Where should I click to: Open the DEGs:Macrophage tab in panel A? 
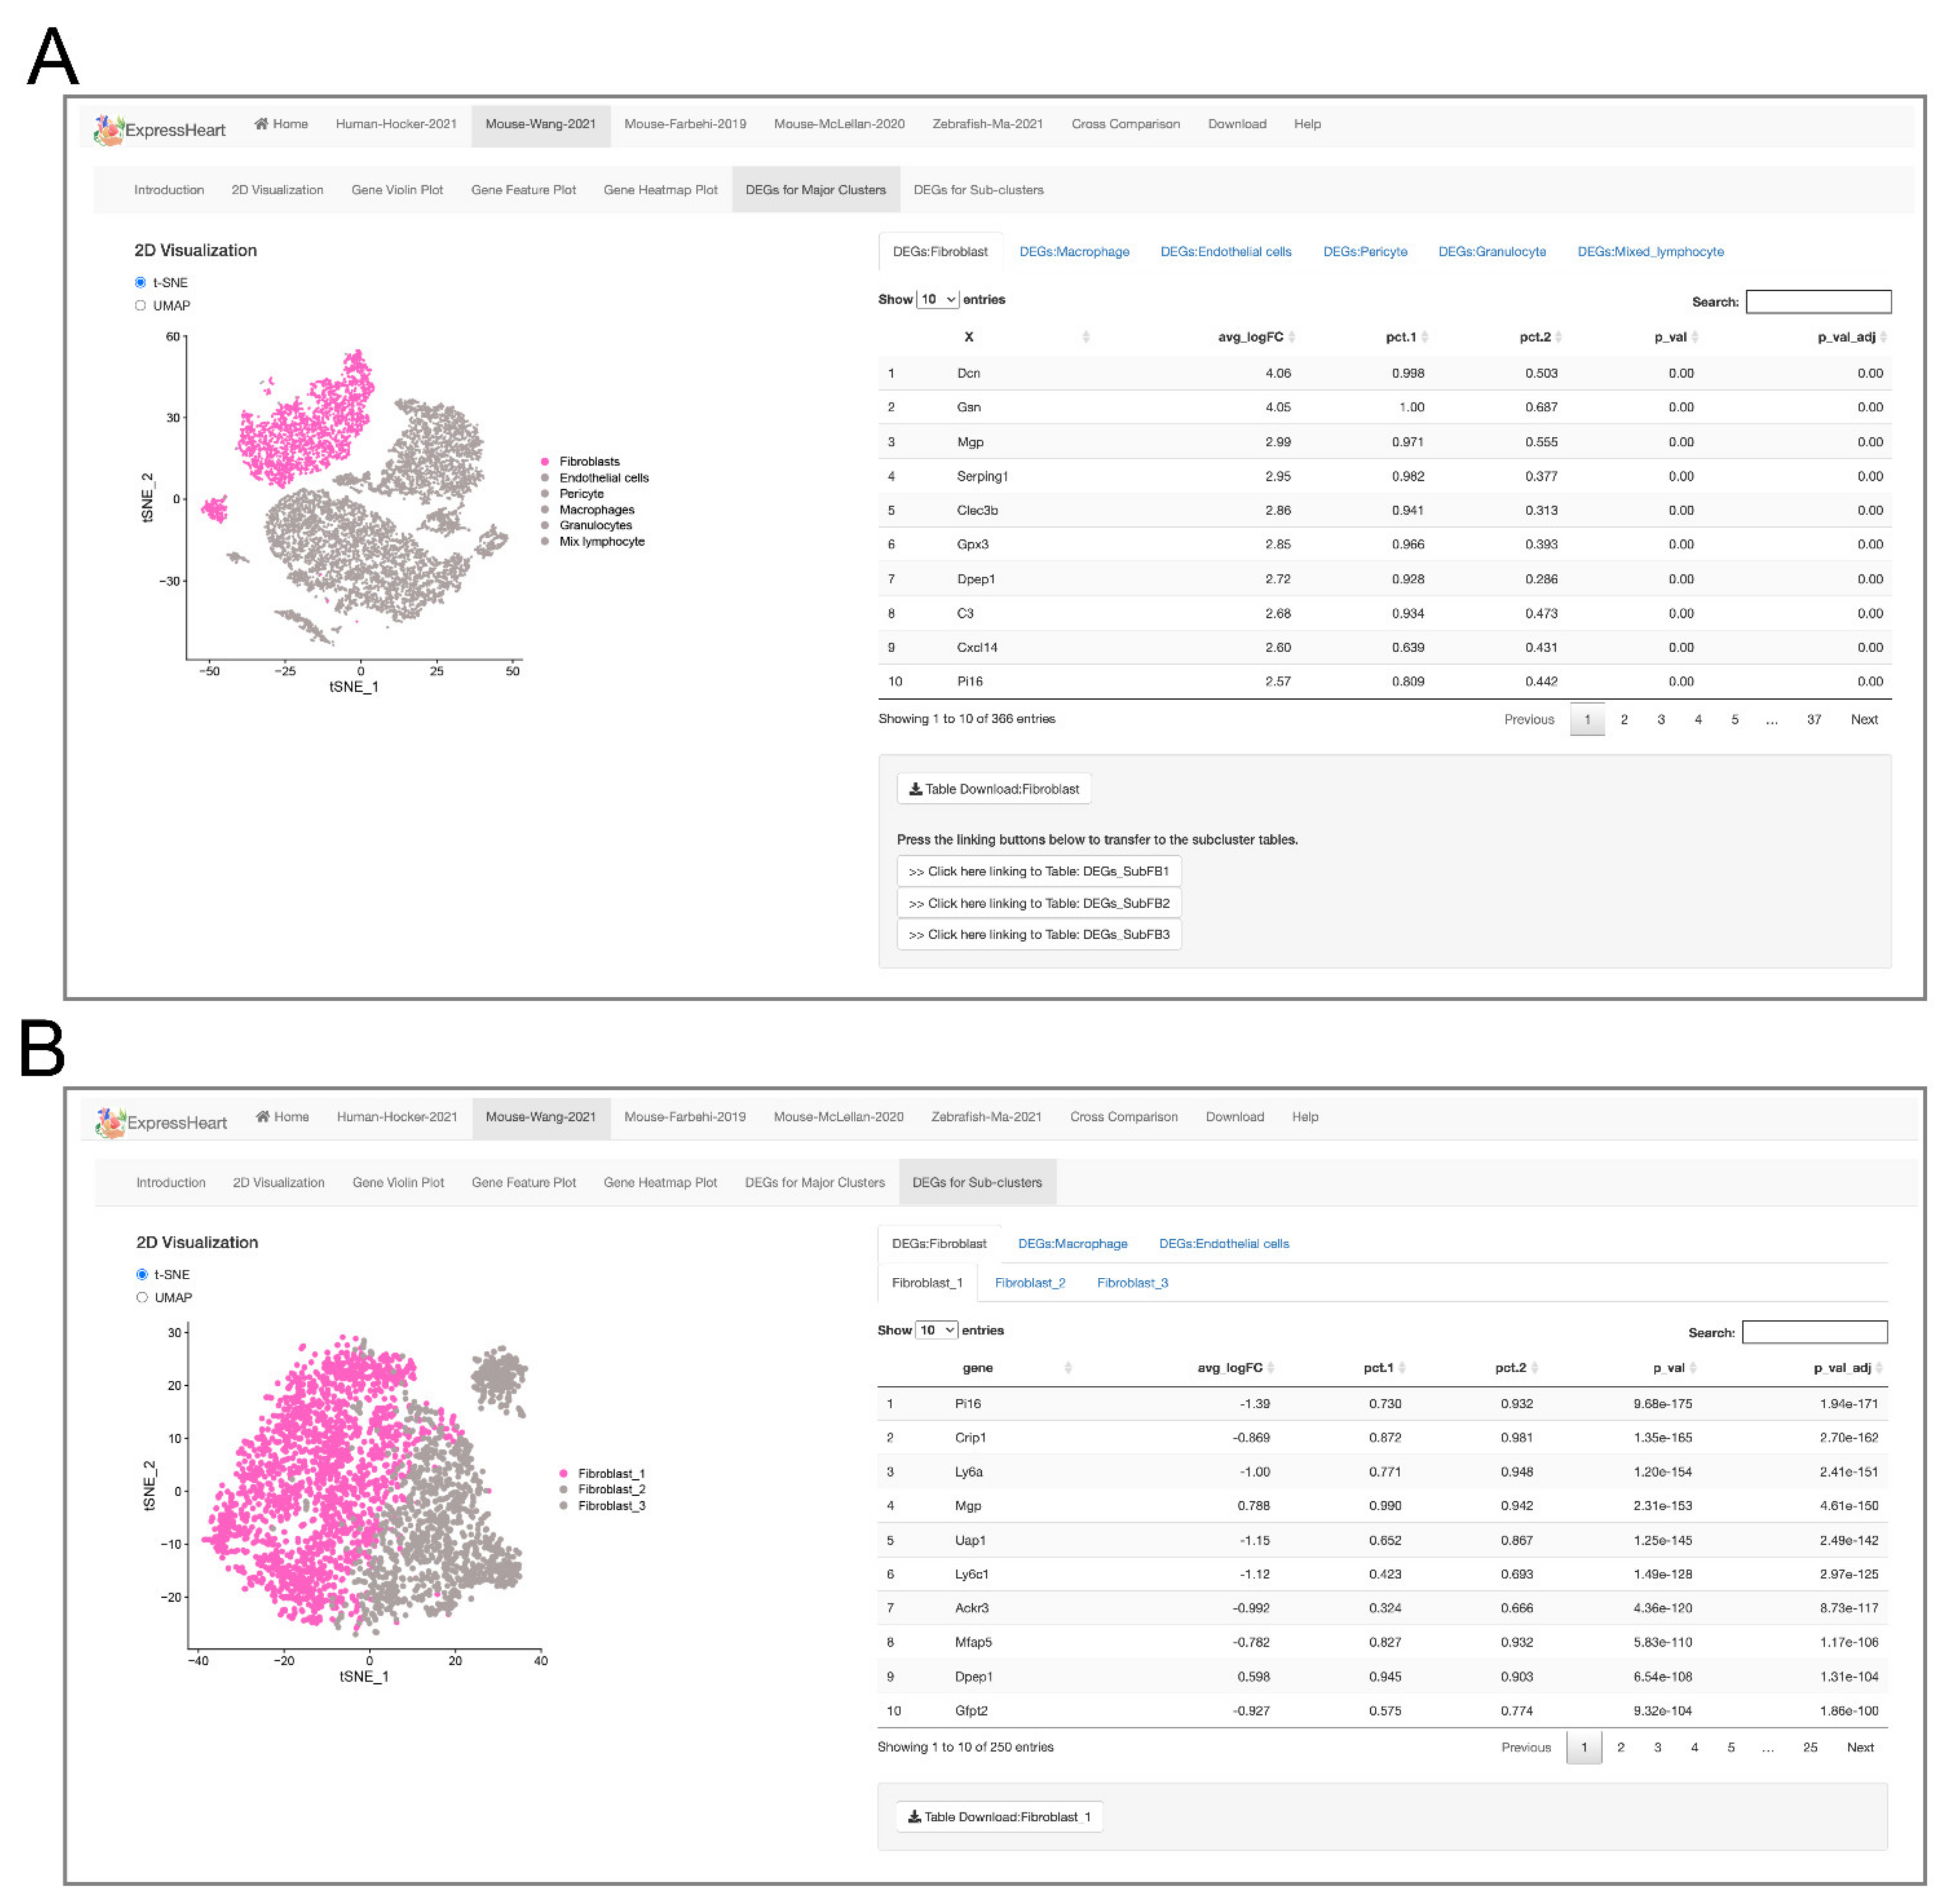coord(1074,252)
